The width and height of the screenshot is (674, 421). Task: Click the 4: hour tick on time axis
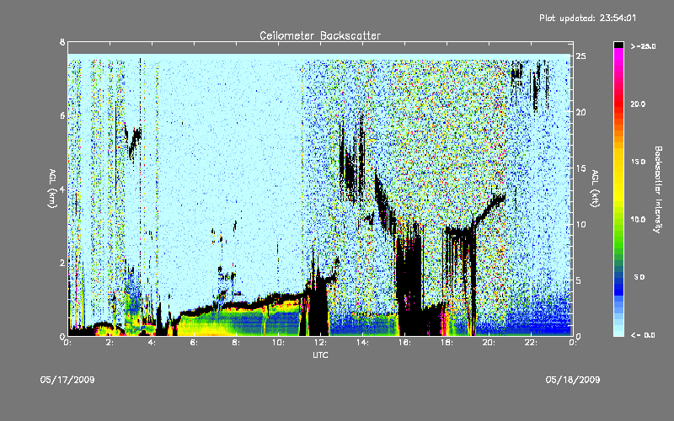coord(152,343)
